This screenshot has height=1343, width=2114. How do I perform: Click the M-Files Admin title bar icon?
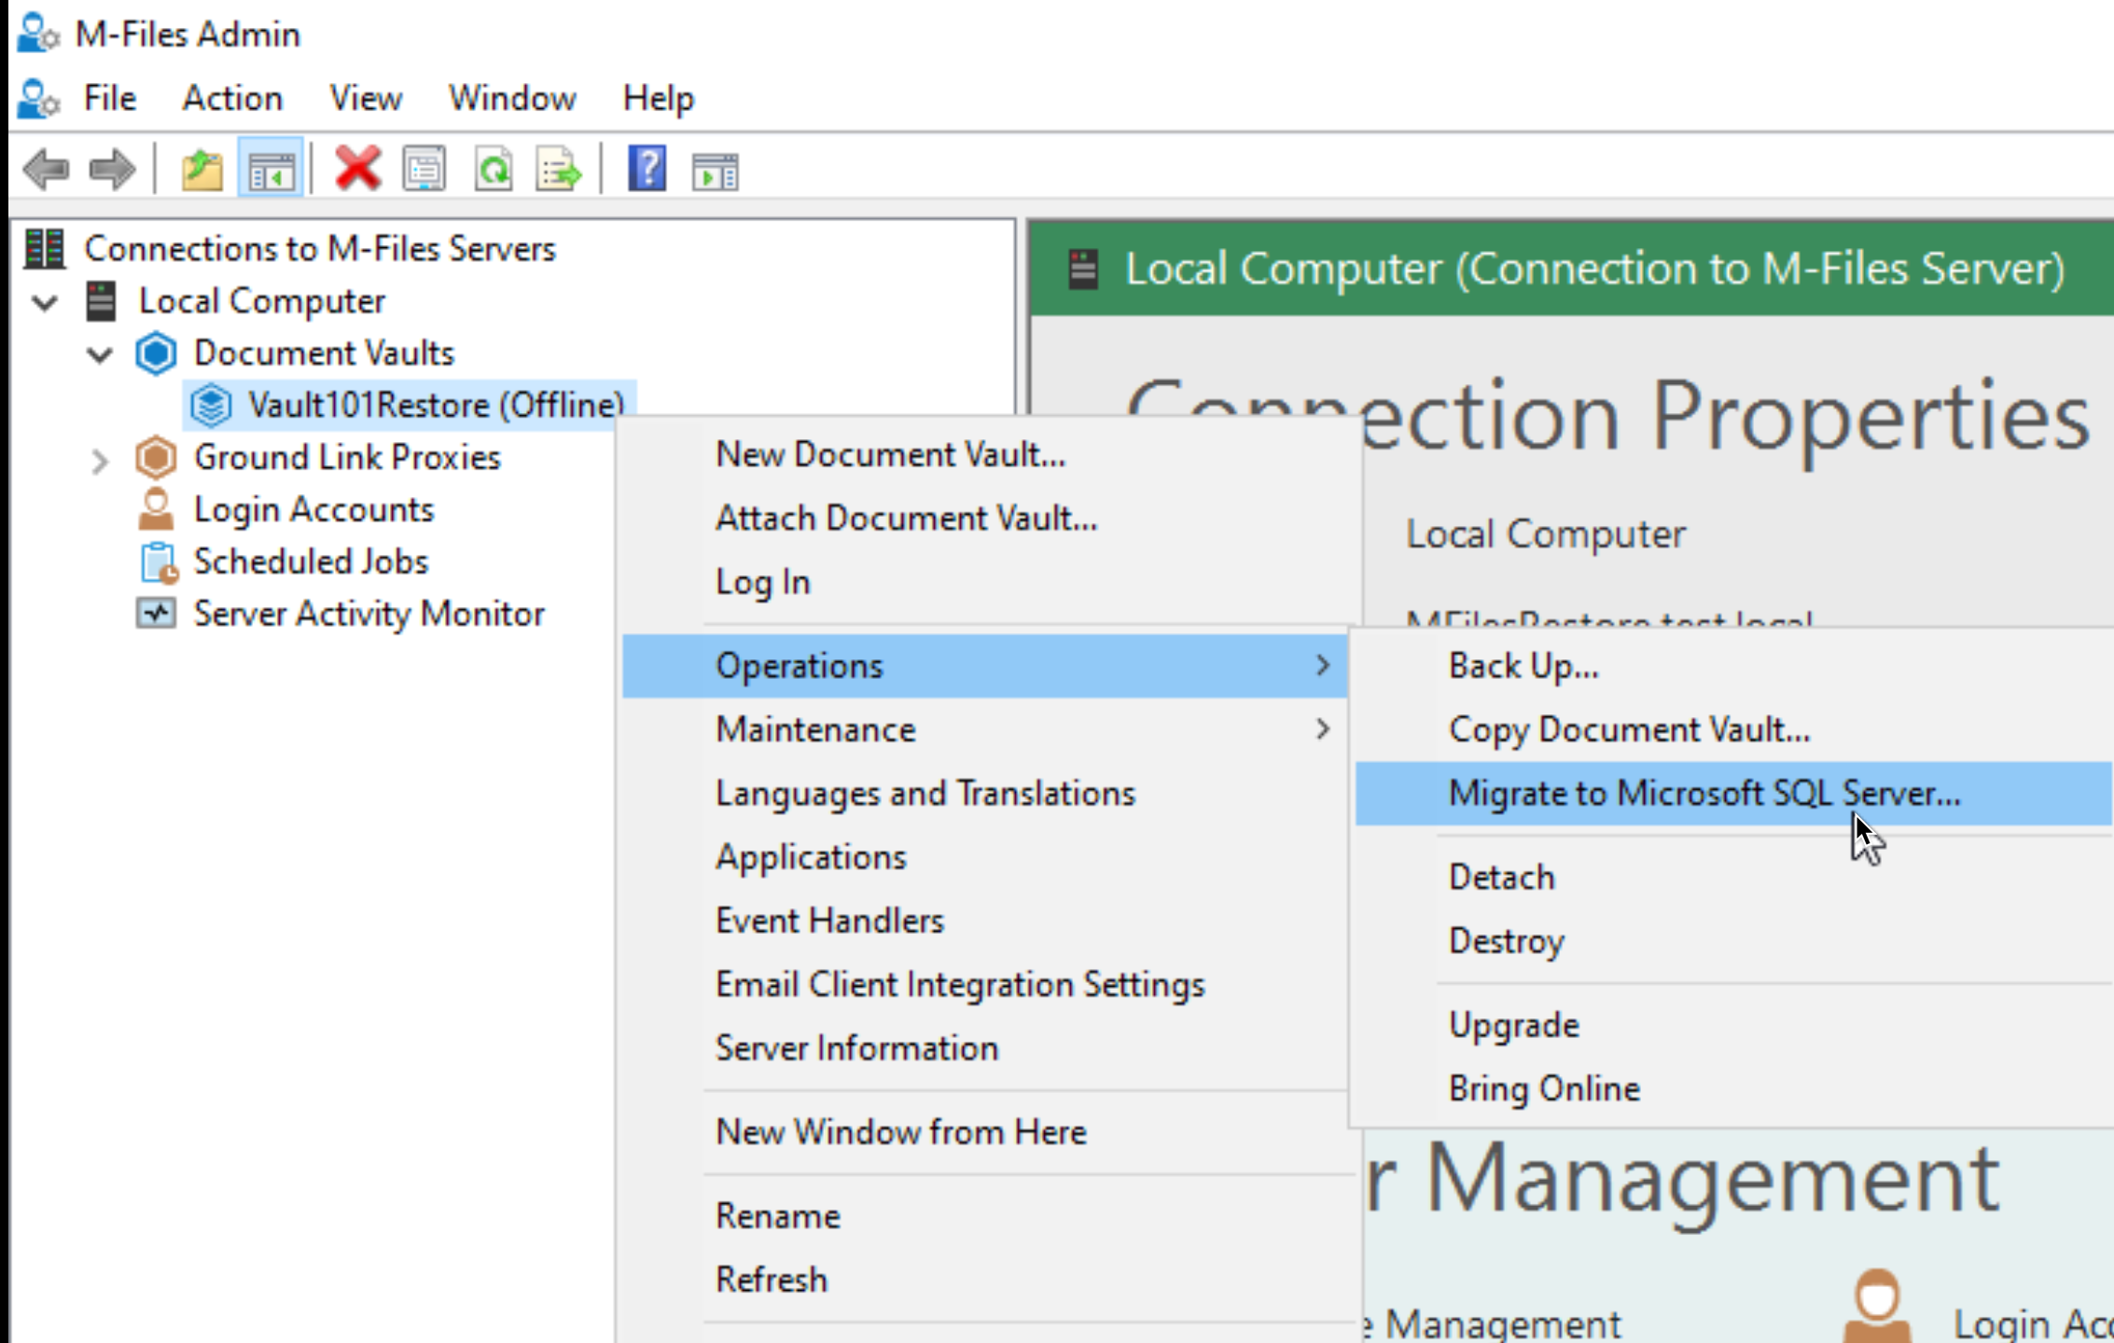[39, 34]
